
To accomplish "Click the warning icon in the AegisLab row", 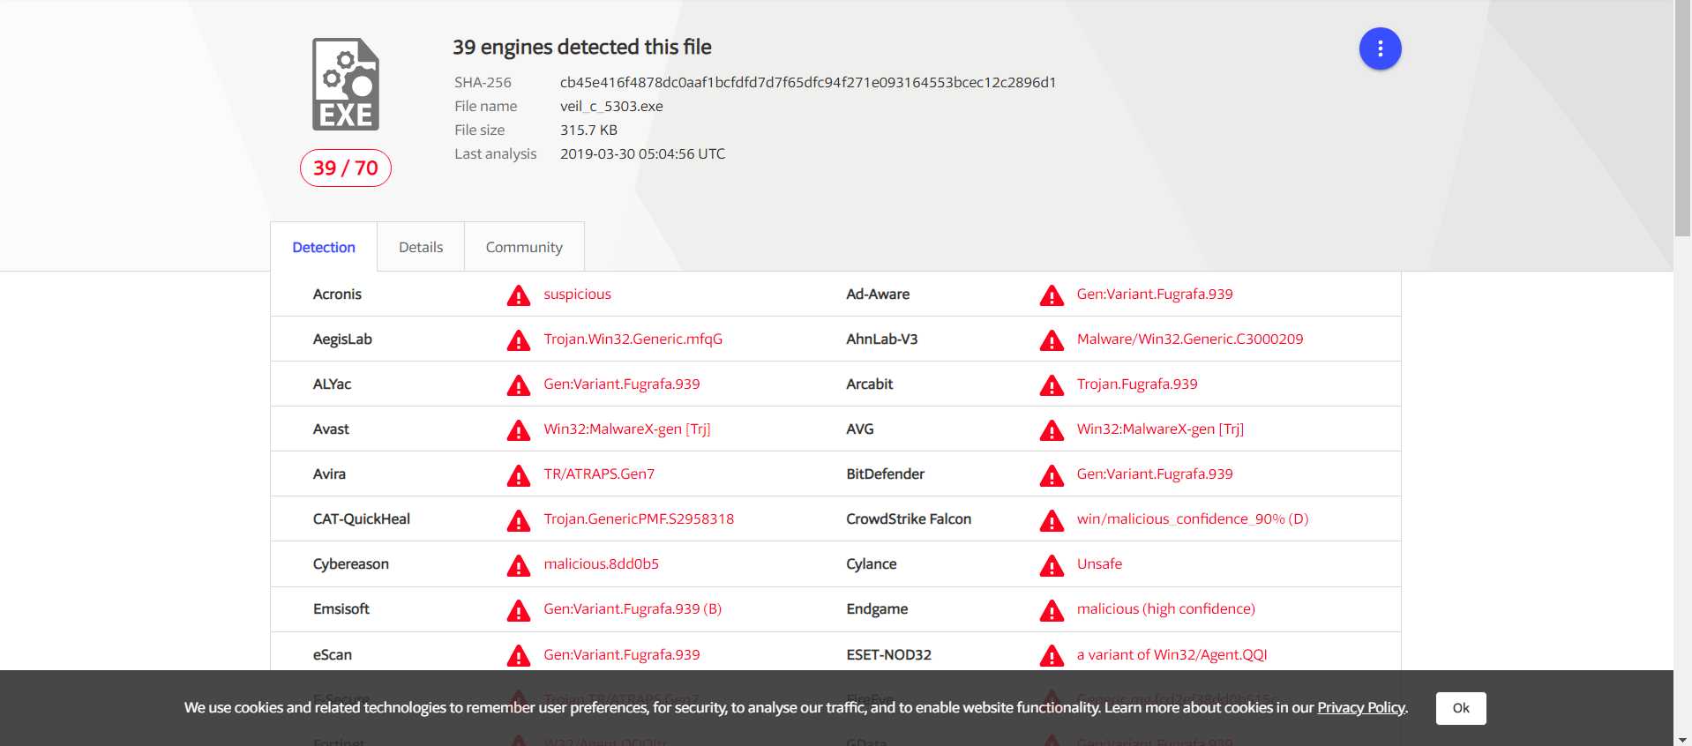I will click(519, 340).
